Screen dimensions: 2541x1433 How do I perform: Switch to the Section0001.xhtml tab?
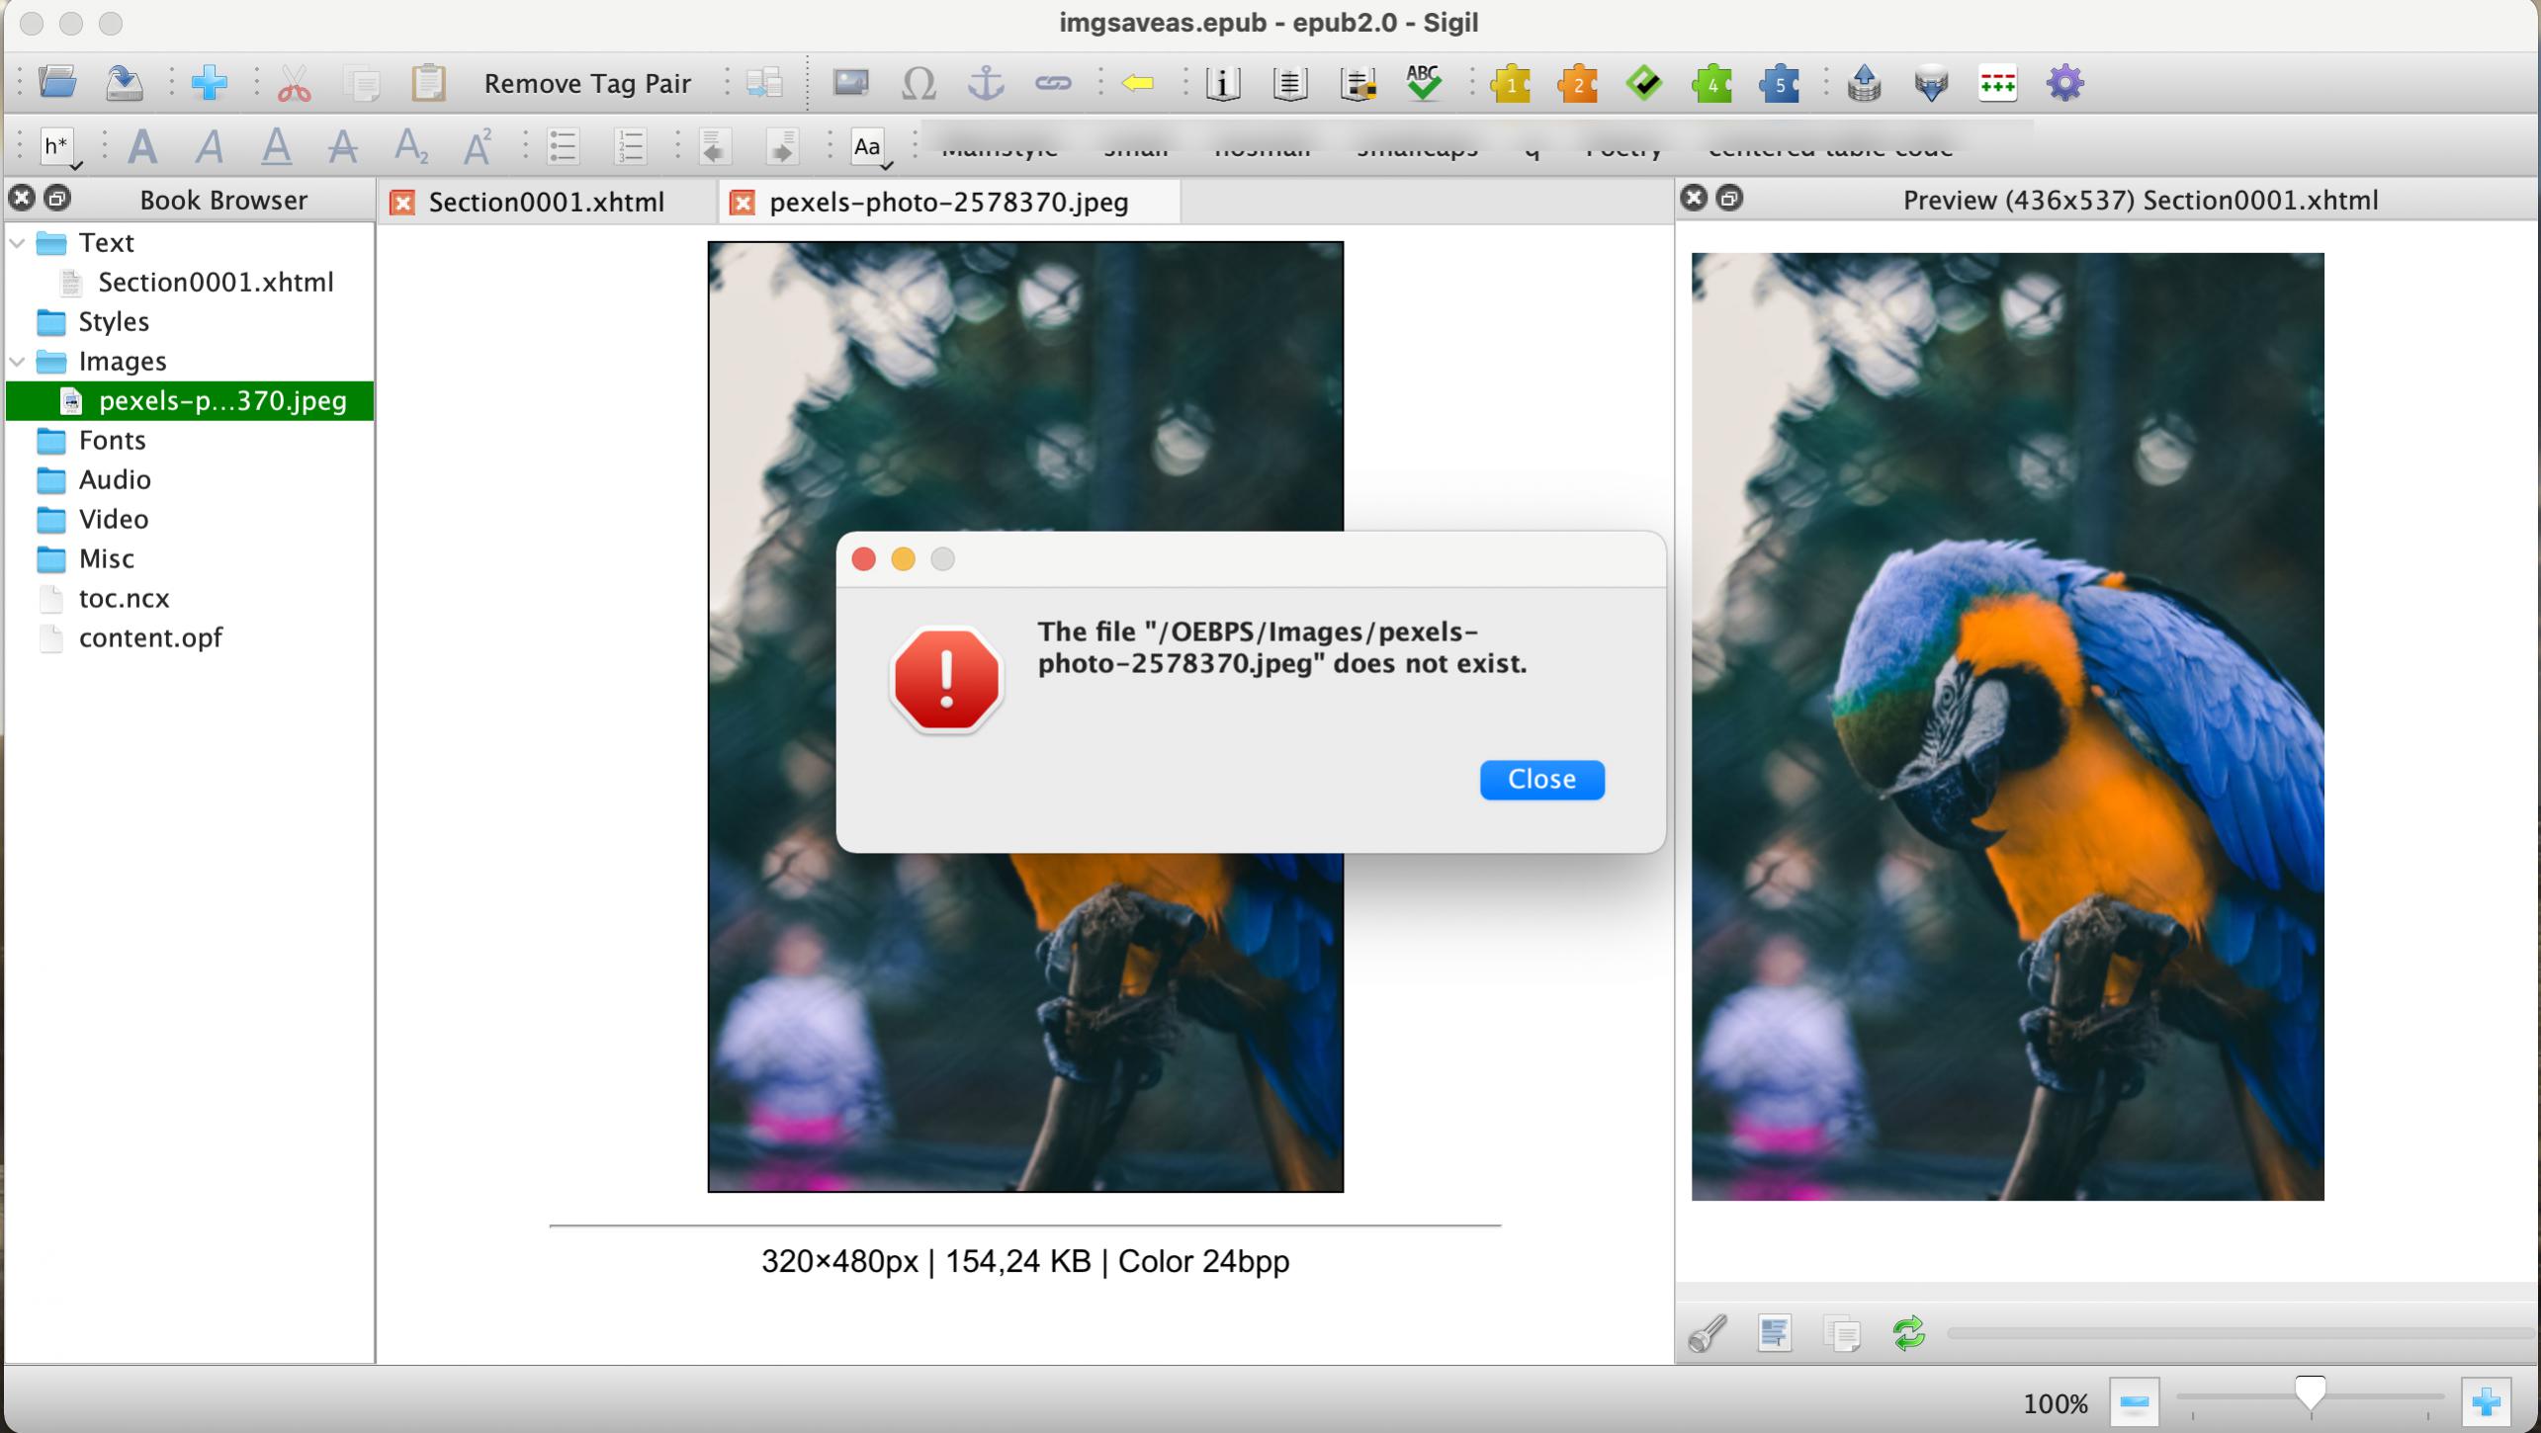(545, 203)
